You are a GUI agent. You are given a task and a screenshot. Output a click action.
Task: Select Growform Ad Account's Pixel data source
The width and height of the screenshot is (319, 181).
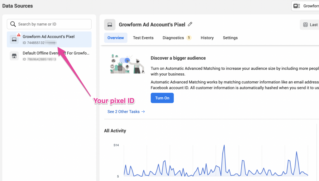coord(49,39)
